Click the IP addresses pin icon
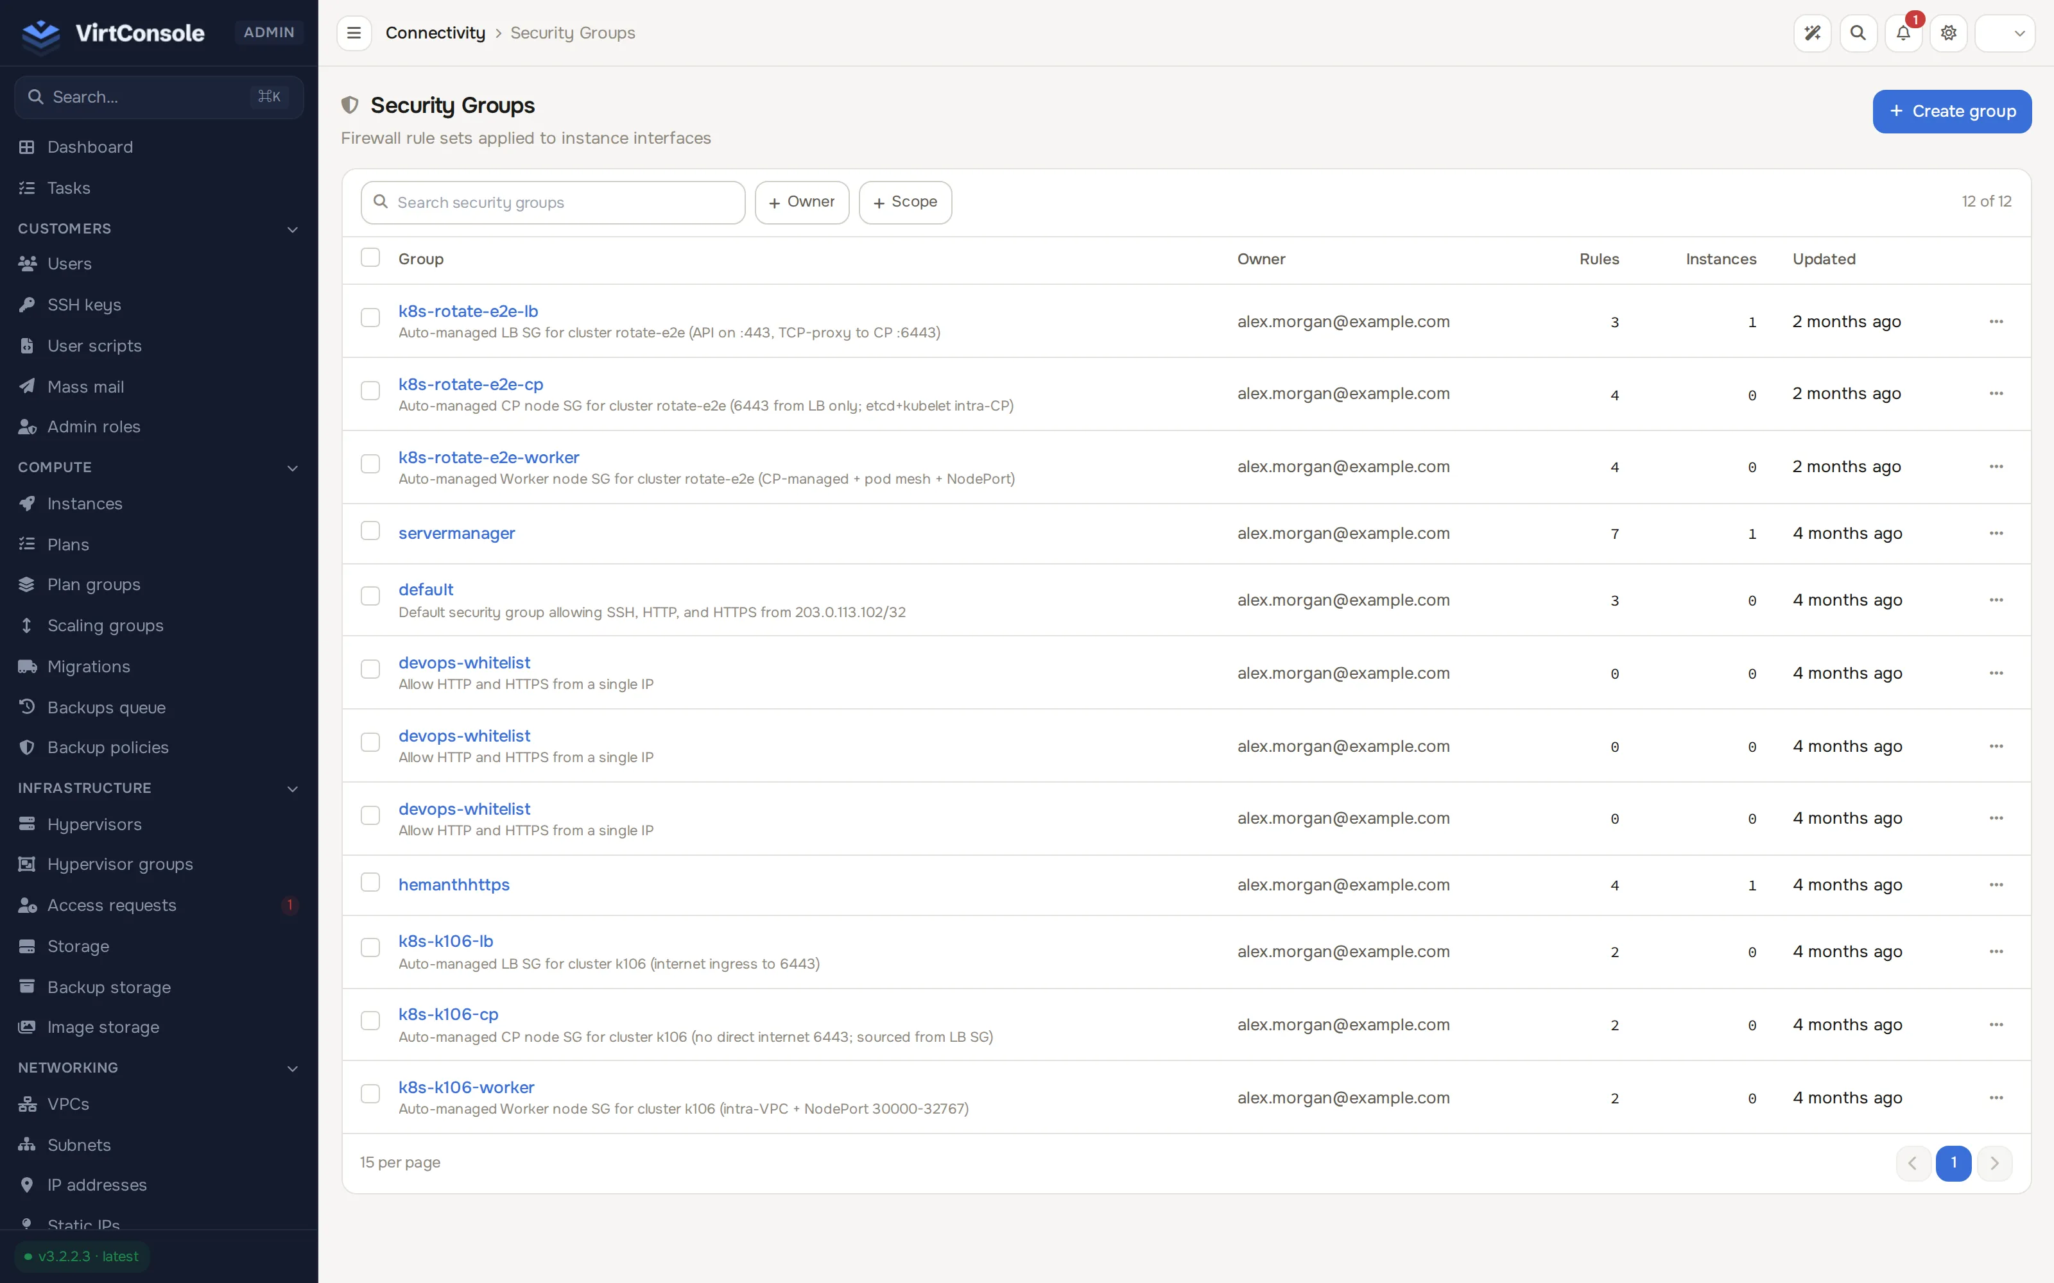Image resolution: width=2054 pixels, height=1283 pixels. point(27,1185)
